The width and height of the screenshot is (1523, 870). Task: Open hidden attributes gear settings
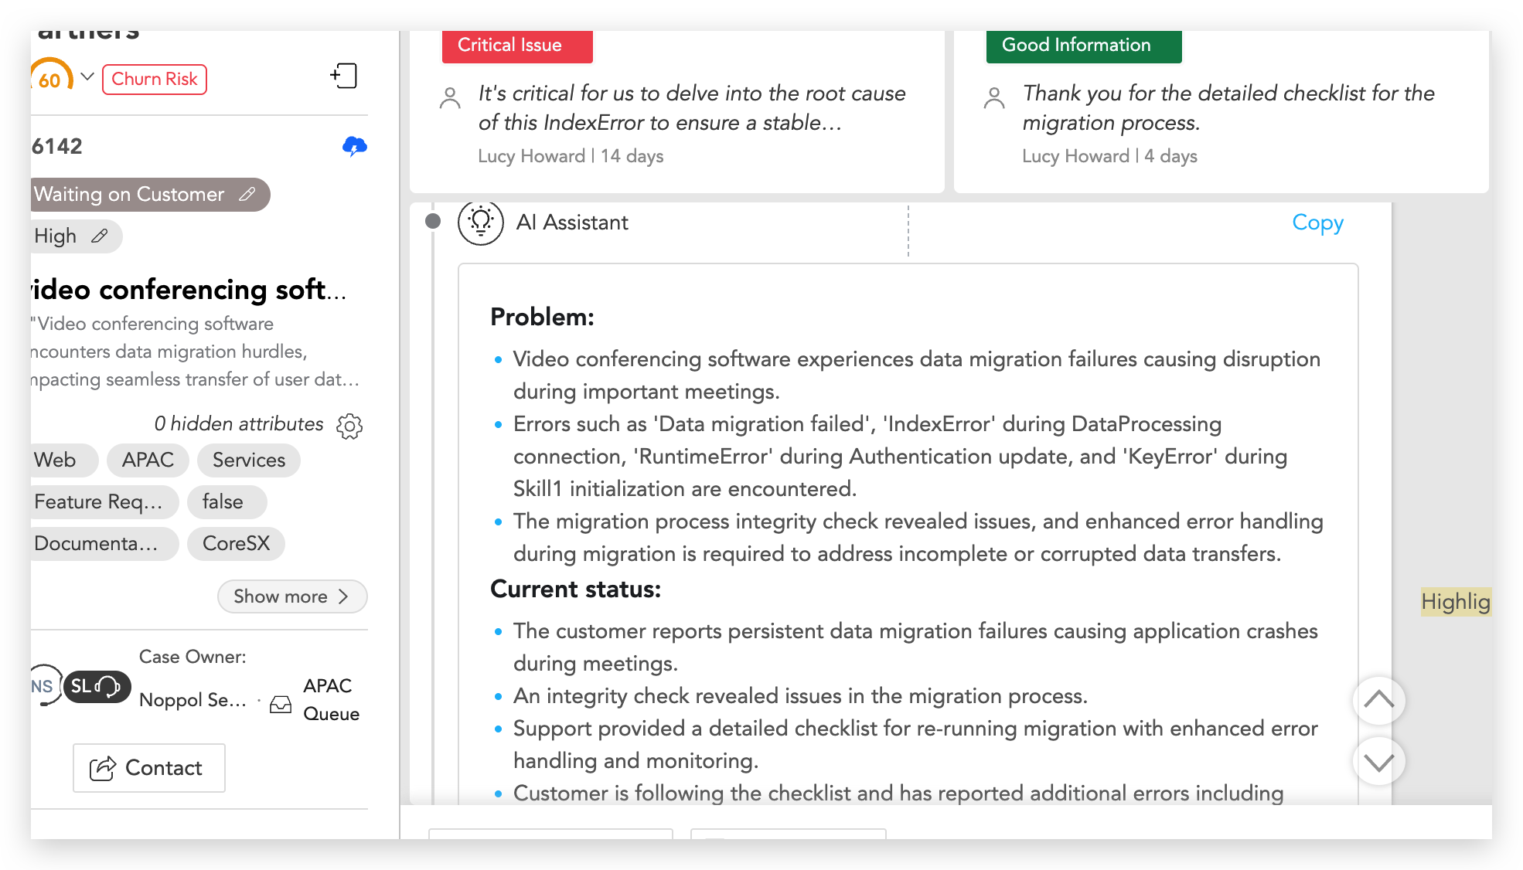pos(349,425)
